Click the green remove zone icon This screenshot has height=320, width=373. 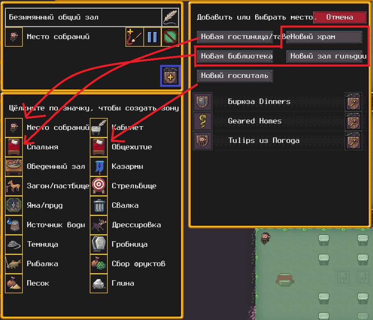(x=170, y=37)
